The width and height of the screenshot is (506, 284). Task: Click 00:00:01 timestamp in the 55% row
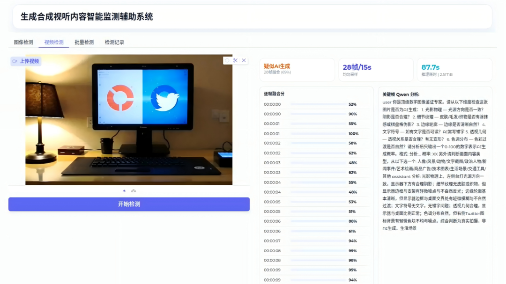pos(272,124)
